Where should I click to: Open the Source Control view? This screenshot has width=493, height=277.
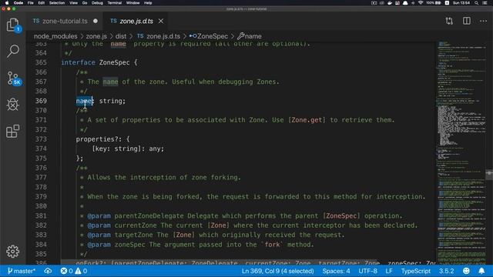coord(13,78)
